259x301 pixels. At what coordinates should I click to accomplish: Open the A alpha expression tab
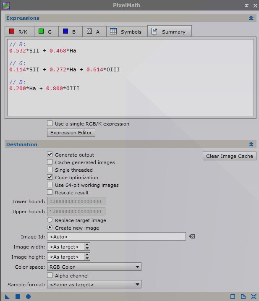pos(94,31)
